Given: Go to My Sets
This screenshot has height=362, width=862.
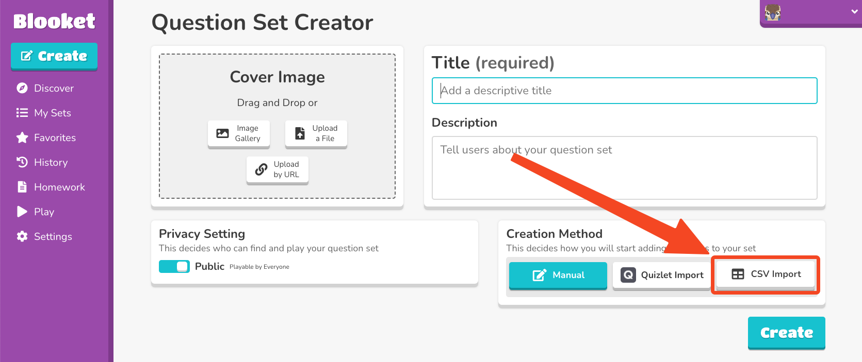Looking at the screenshot, I should pos(53,113).
